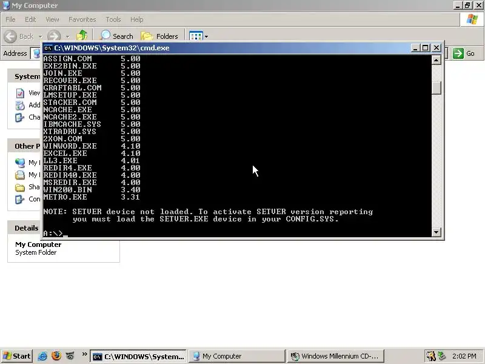Open the Edit menu
Viewport: 485px width, 364px height.
[30, 19]
